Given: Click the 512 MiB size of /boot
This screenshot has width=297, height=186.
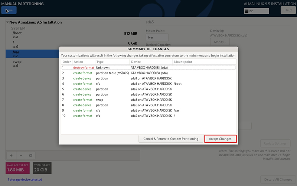Looking at the screenshot, I should 131,33.
